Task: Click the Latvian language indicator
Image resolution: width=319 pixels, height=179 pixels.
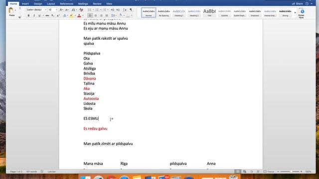Action: point(52,172)
